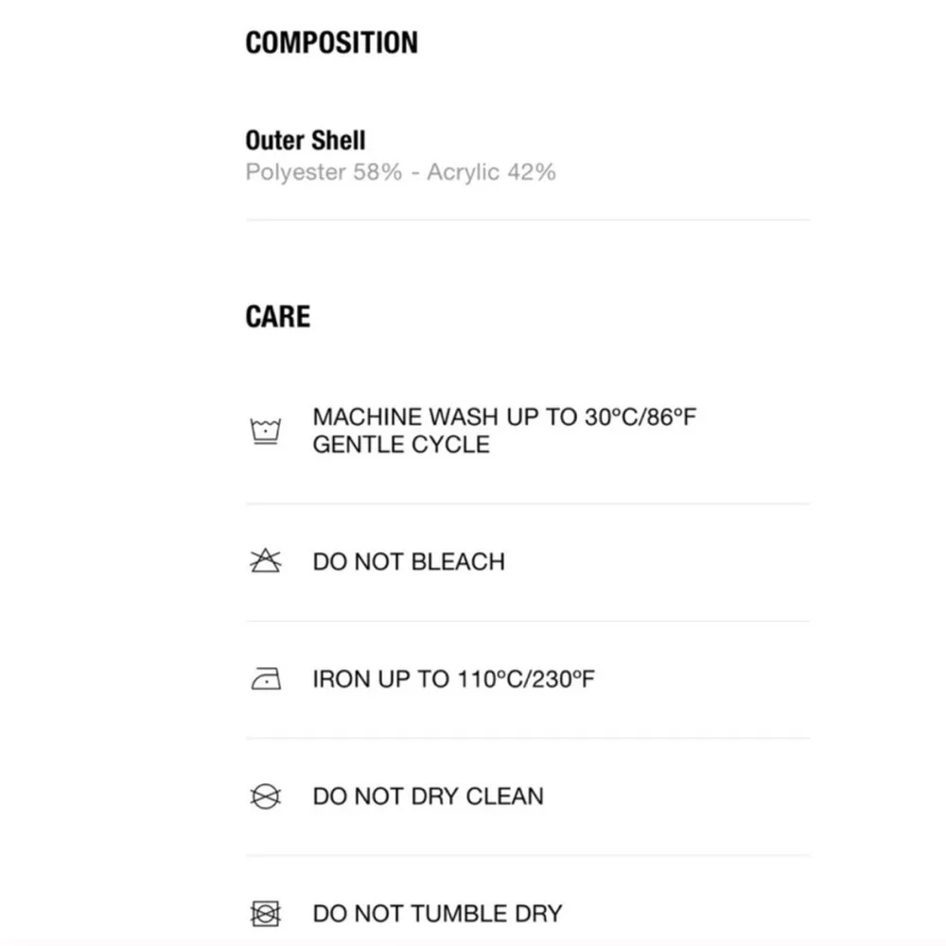Click the divider between machine wash and bleach rows

tap(527, 504)
